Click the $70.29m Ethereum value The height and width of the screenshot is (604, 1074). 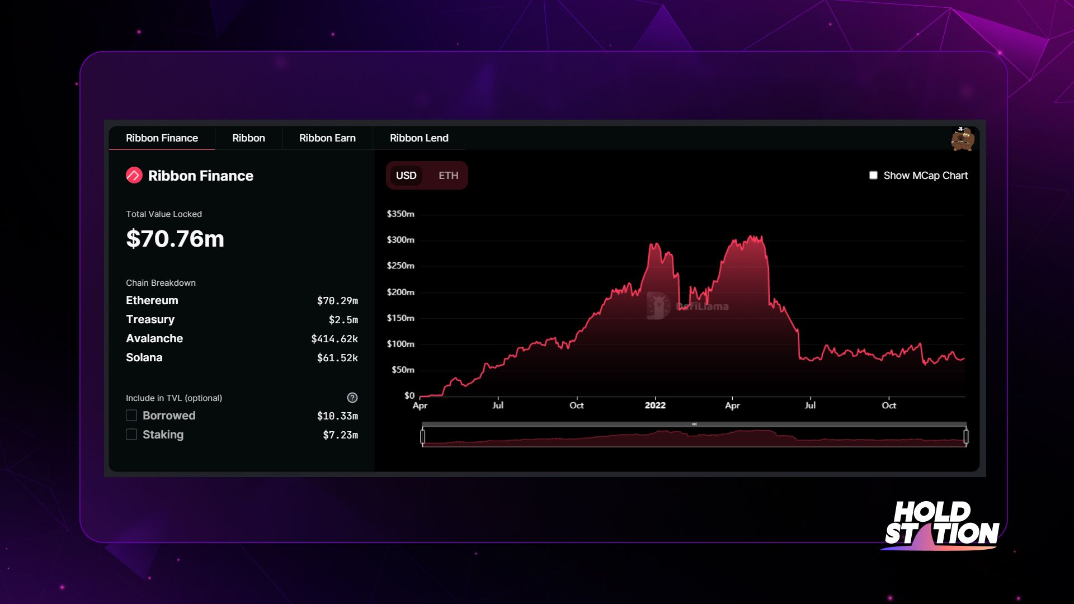[337, 301]
